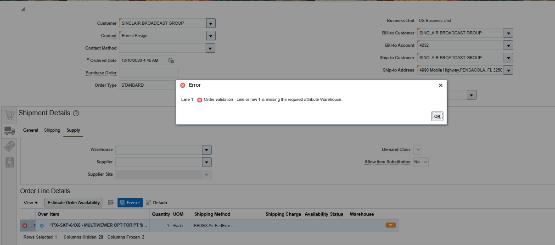
Task: Click the override status icon on line 1
Action: point(42,226)
